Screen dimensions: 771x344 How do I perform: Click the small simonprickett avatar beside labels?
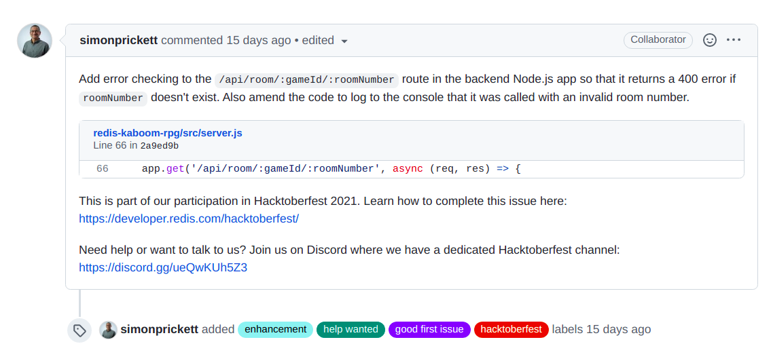click(x=108, y=329)
